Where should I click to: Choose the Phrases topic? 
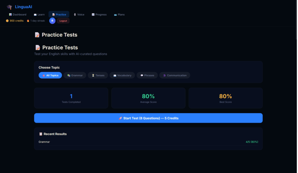147,75
